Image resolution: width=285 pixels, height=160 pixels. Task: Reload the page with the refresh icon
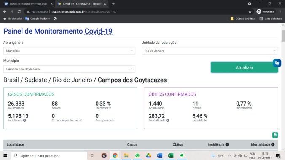(x=19, y=12)
